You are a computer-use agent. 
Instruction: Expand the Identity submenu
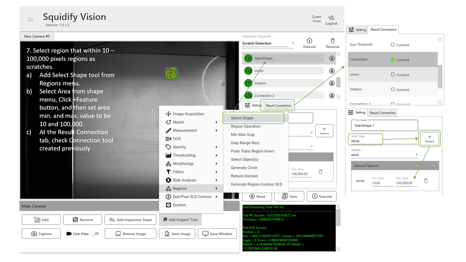216,147
